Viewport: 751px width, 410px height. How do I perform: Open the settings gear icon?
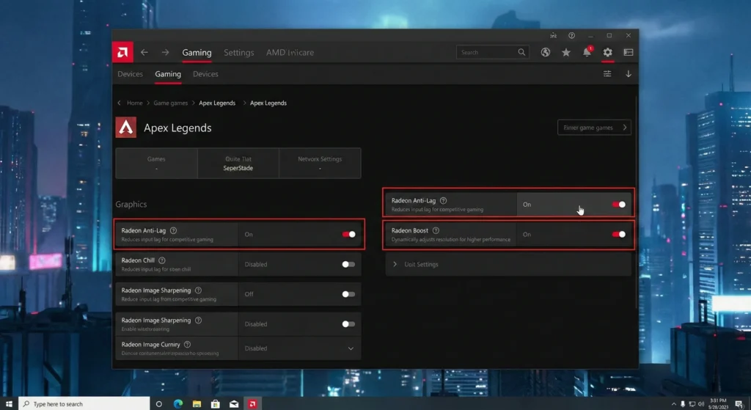coord(608,52)
